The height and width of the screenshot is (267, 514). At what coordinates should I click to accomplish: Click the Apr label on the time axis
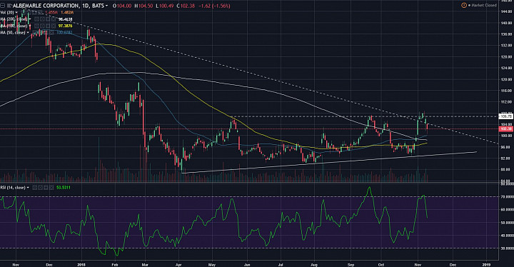point(178,264)
